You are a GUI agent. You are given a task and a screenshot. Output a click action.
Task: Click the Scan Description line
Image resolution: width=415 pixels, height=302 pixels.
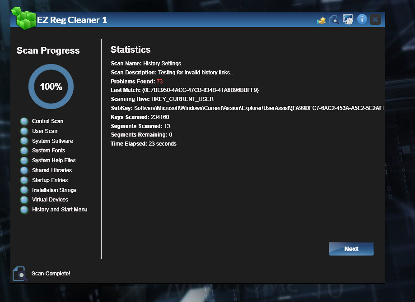172,73
